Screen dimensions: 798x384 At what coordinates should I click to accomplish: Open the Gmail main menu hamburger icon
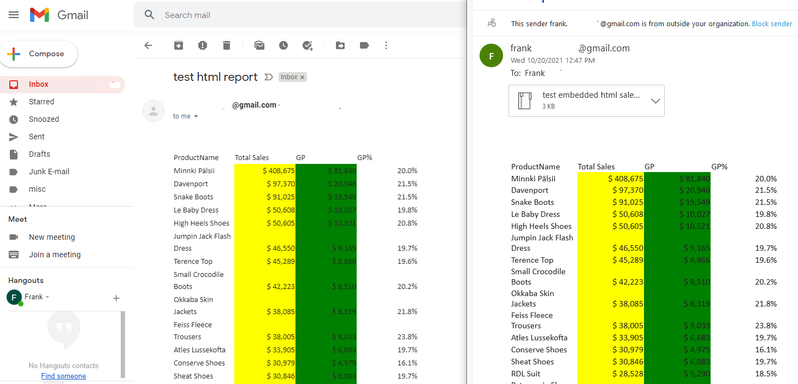(14, 15)
